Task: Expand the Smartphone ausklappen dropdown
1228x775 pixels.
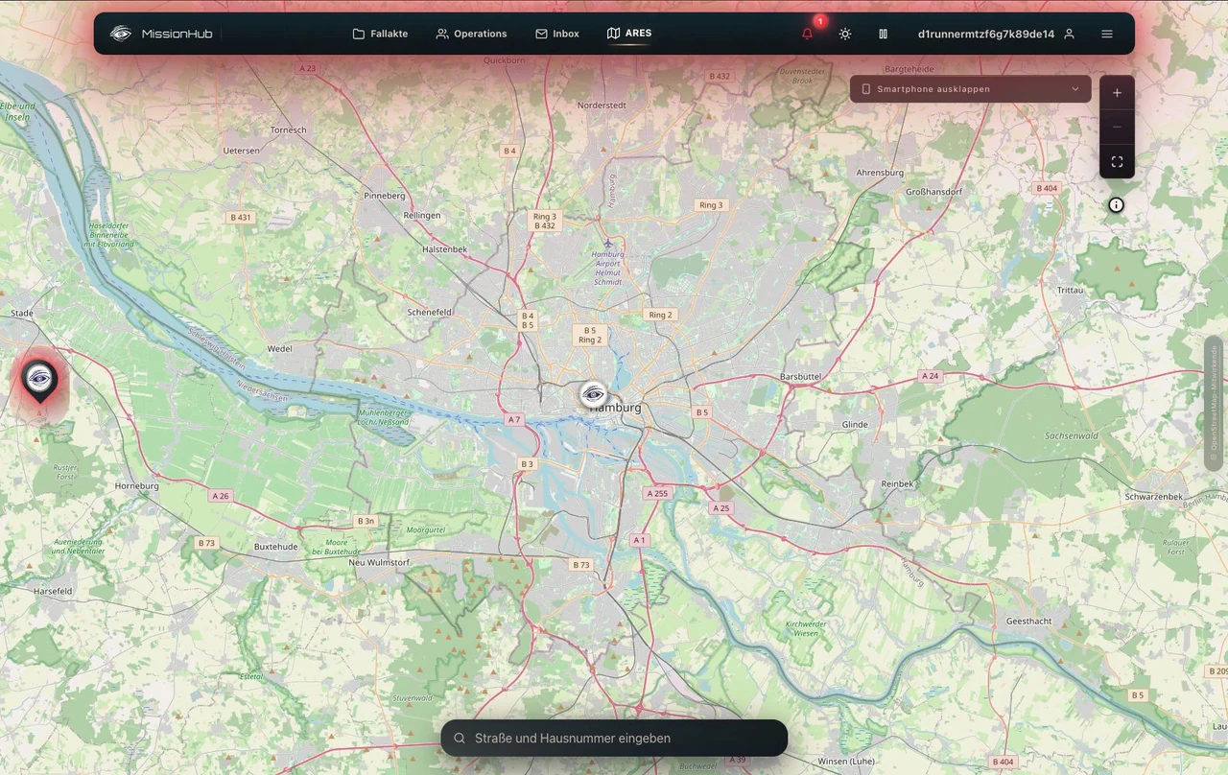Action: (x=970, y=89)
